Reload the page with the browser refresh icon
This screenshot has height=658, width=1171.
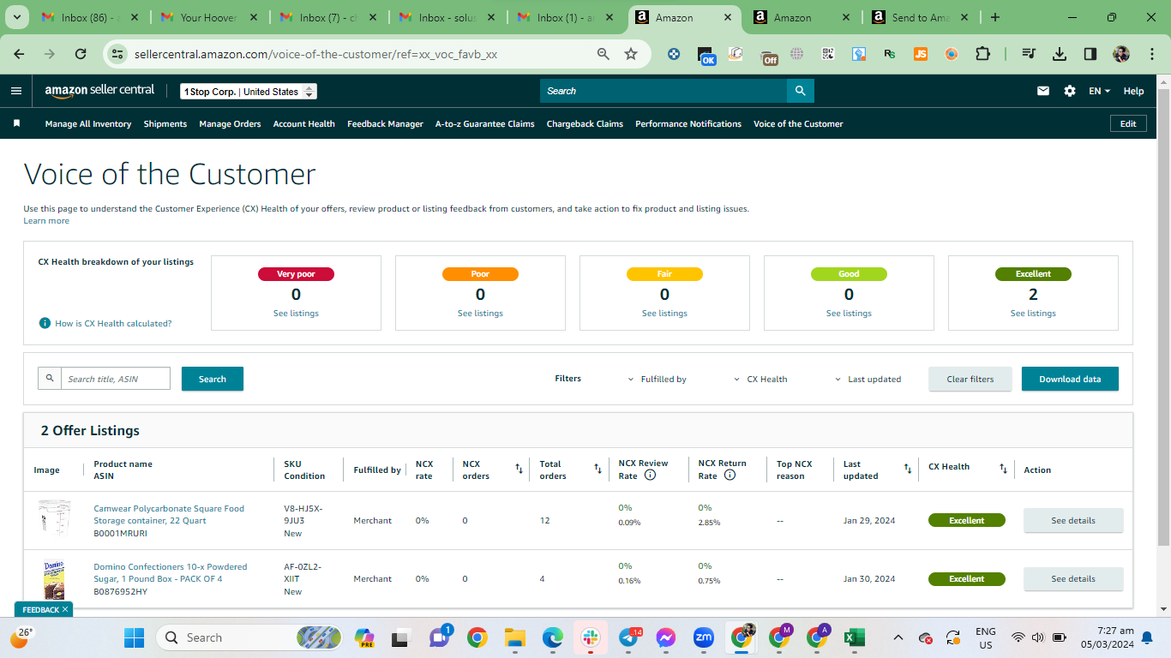click(x=81, y=54)
